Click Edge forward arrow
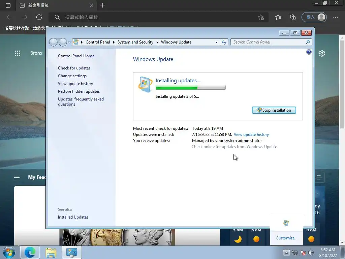This screenshot has width=345, height=259. click(24, 17)
